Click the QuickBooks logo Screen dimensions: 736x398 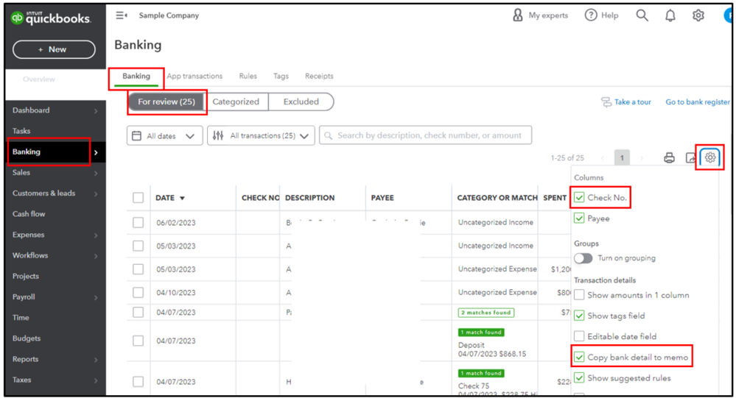(50, 18)
